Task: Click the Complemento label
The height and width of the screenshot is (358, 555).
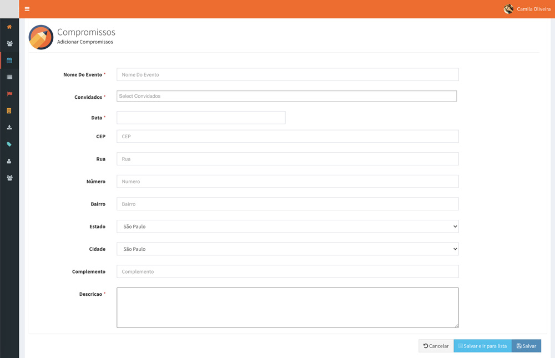Action: point(89,271)
